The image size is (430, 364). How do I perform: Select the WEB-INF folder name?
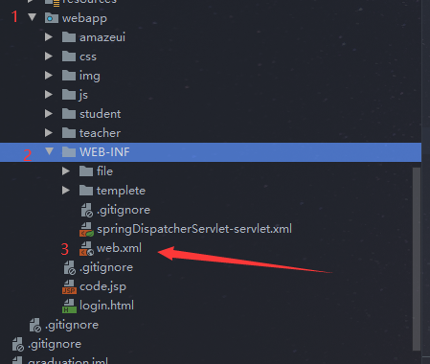pos(104,152)
